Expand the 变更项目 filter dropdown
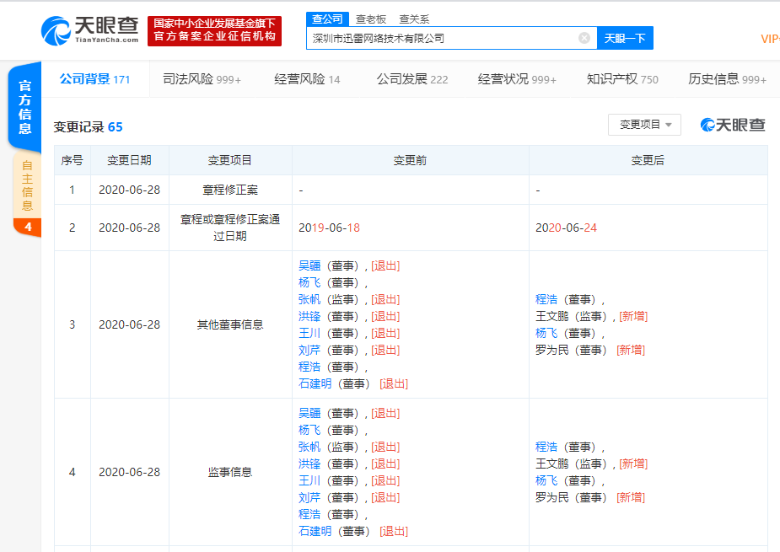 pos(645,125)
